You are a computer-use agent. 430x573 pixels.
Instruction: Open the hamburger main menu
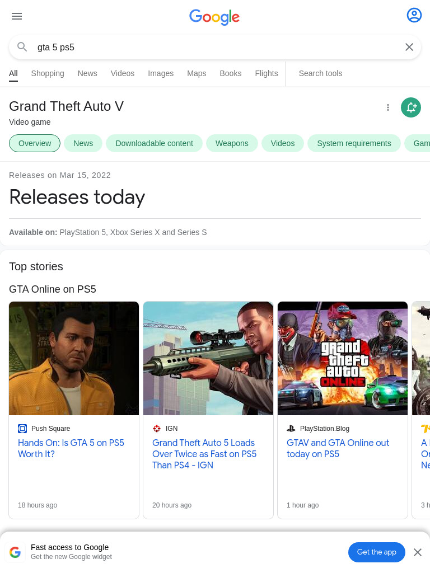(17, 16)
